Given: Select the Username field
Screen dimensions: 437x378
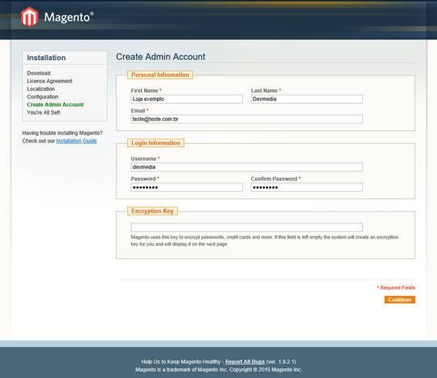Looking at the screenshot, I should 247,167.
